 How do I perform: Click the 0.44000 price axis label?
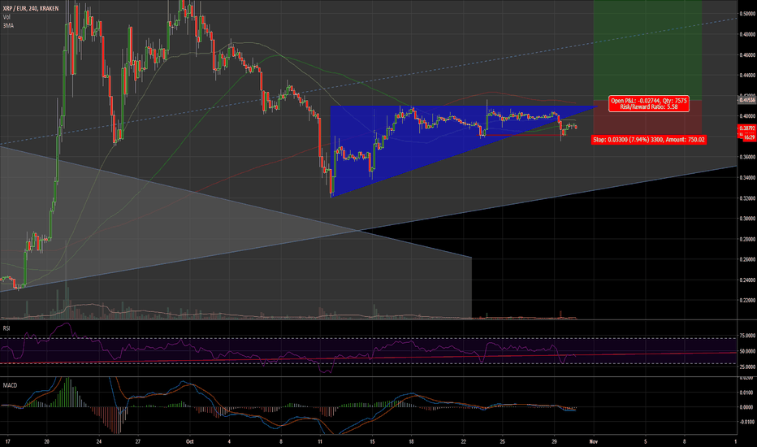tap(747, 76)
